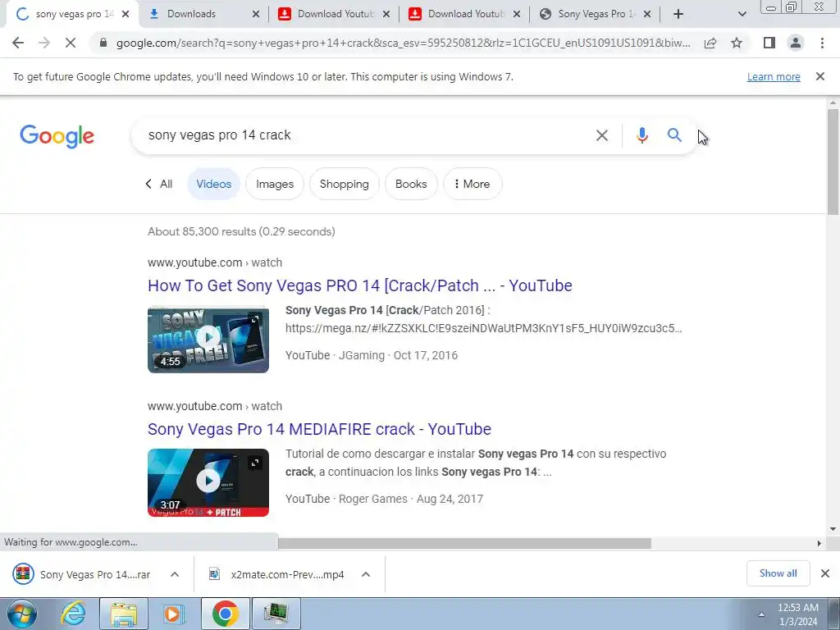This screenshot has width=840, height=630.
Task: Open the Sony Vegas Pro 14 MEDIAFIRE crack result
Action: pos(319,429)
